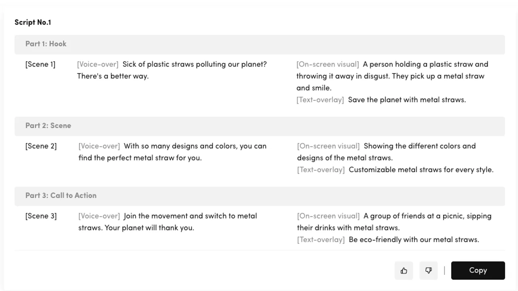Click the [Scene 1] label
This screenshot has height=291, width=518.
click(x=40, y=64)
